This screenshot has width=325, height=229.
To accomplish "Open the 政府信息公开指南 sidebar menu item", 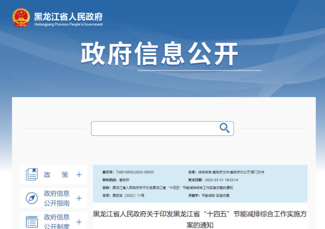I will coord(57,198).
